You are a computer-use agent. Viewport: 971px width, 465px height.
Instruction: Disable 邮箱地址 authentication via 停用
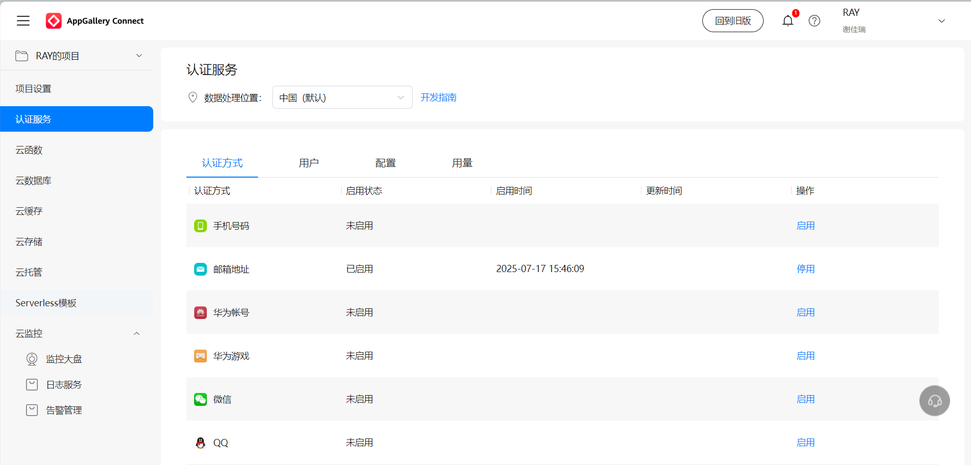[806, 269]
